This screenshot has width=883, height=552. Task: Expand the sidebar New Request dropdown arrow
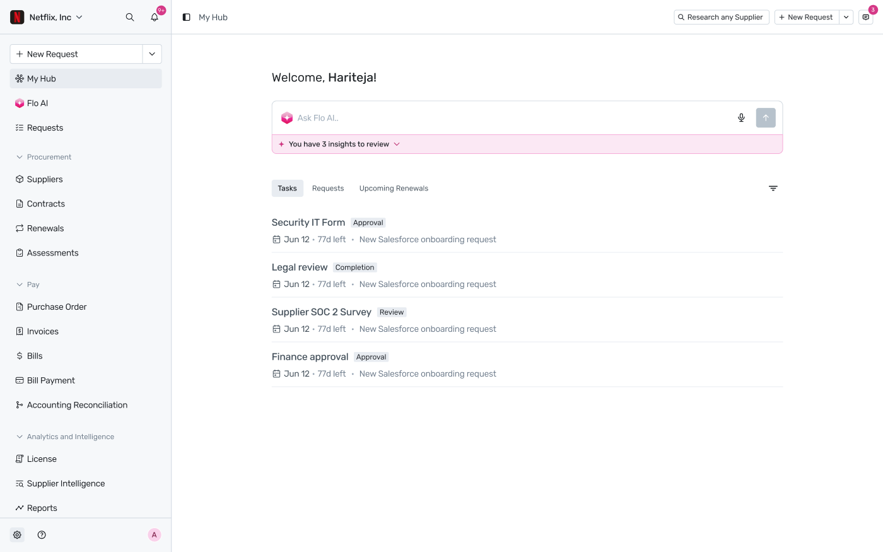tap(152, 54)
